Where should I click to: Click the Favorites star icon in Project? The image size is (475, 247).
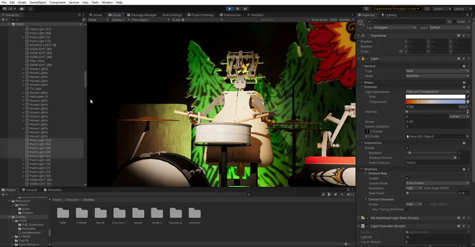point(342,195)
